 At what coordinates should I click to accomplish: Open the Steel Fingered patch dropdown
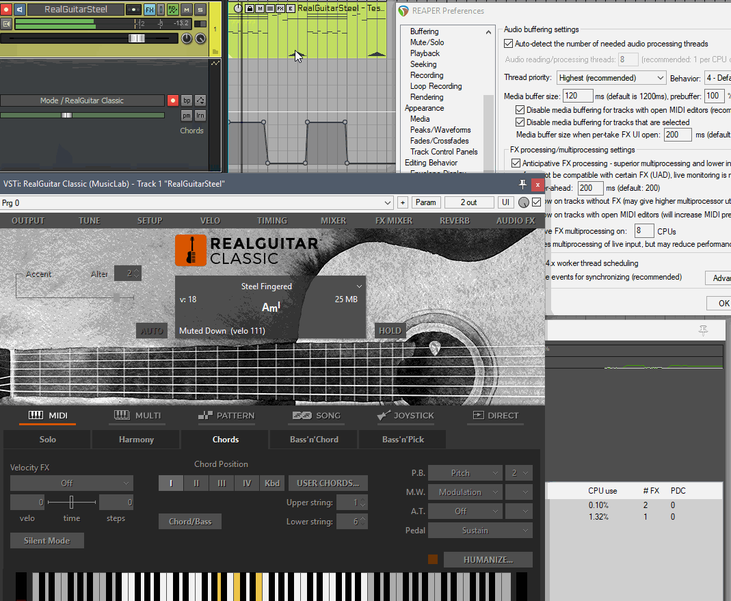[359, 286]
